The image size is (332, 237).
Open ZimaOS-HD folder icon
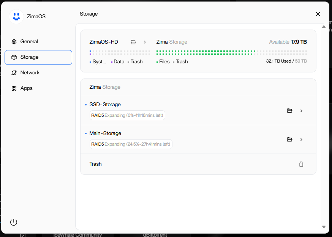(x=133, y=42)
